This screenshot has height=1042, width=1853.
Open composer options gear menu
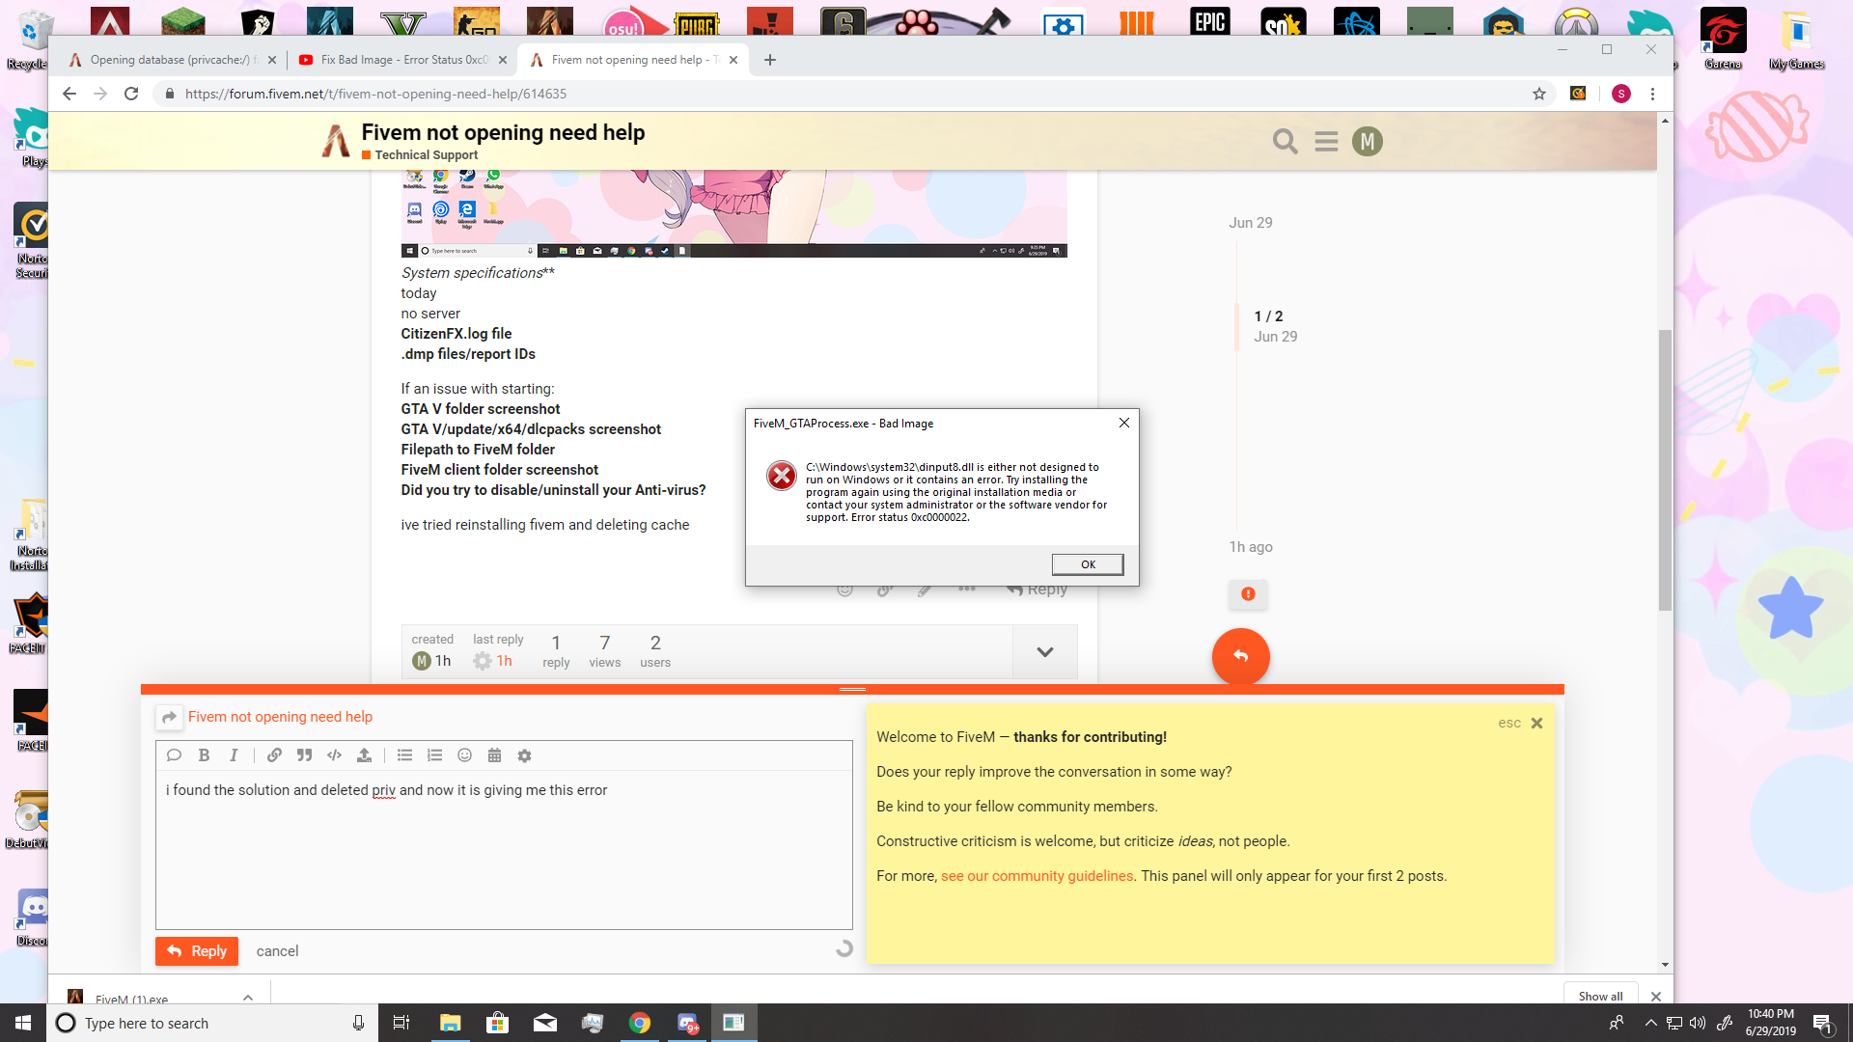524,755
